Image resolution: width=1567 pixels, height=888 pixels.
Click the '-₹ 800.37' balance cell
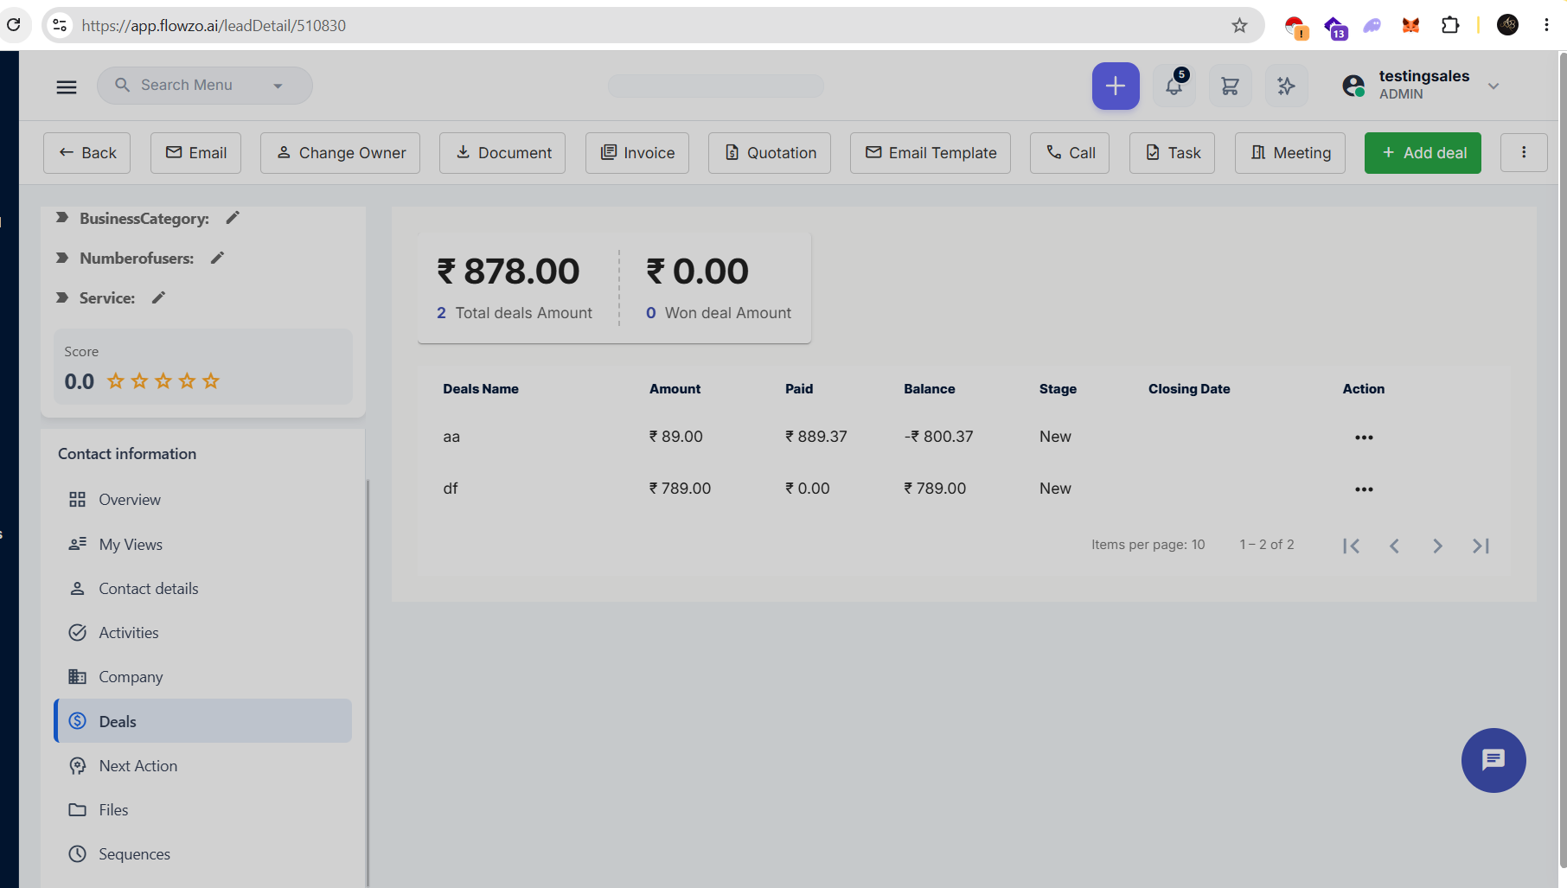point(938,437)
